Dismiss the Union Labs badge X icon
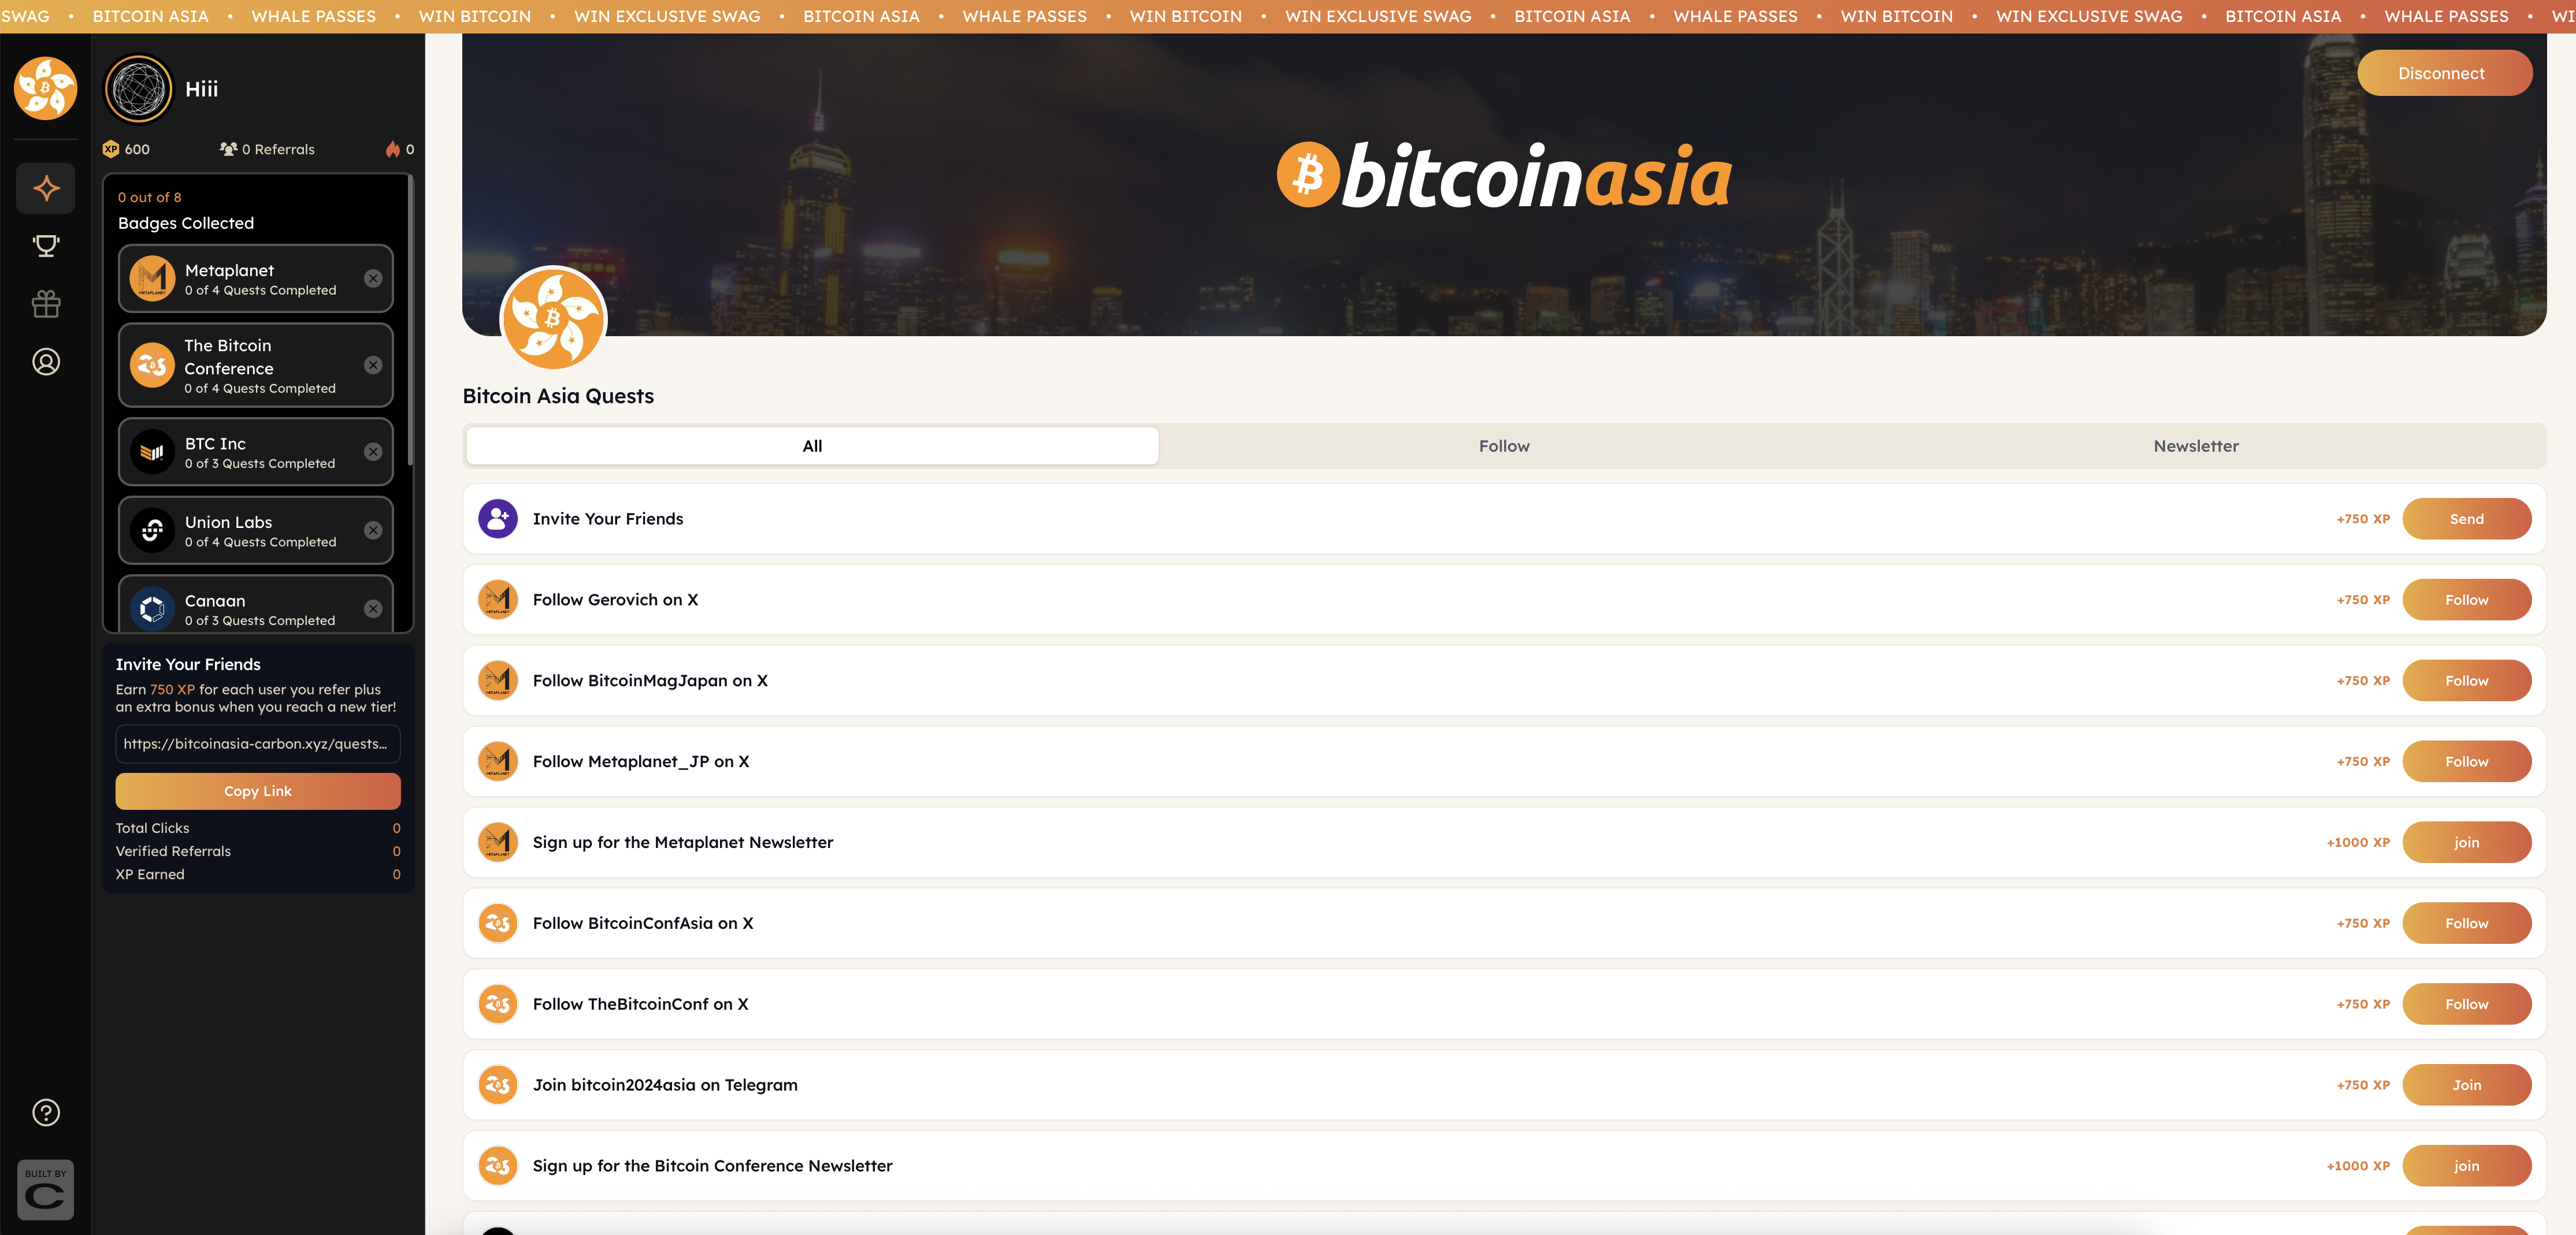The image size is (2576, 1235). click(373, 530)
